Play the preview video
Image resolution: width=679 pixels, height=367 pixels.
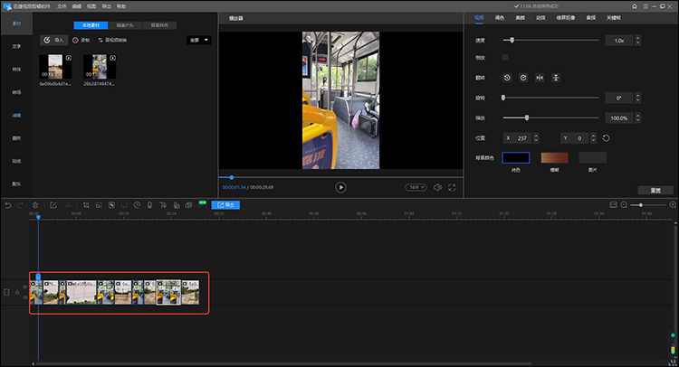pos(340,187)
